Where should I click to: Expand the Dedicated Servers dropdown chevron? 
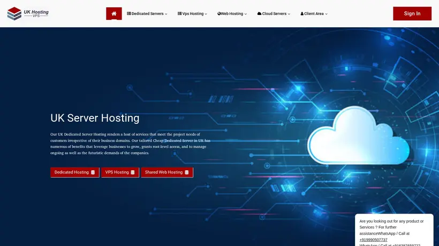pyautogui.click(x=166, y=14)
